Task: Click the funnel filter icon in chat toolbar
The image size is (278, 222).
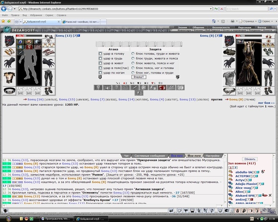Action: pos(186,211)
